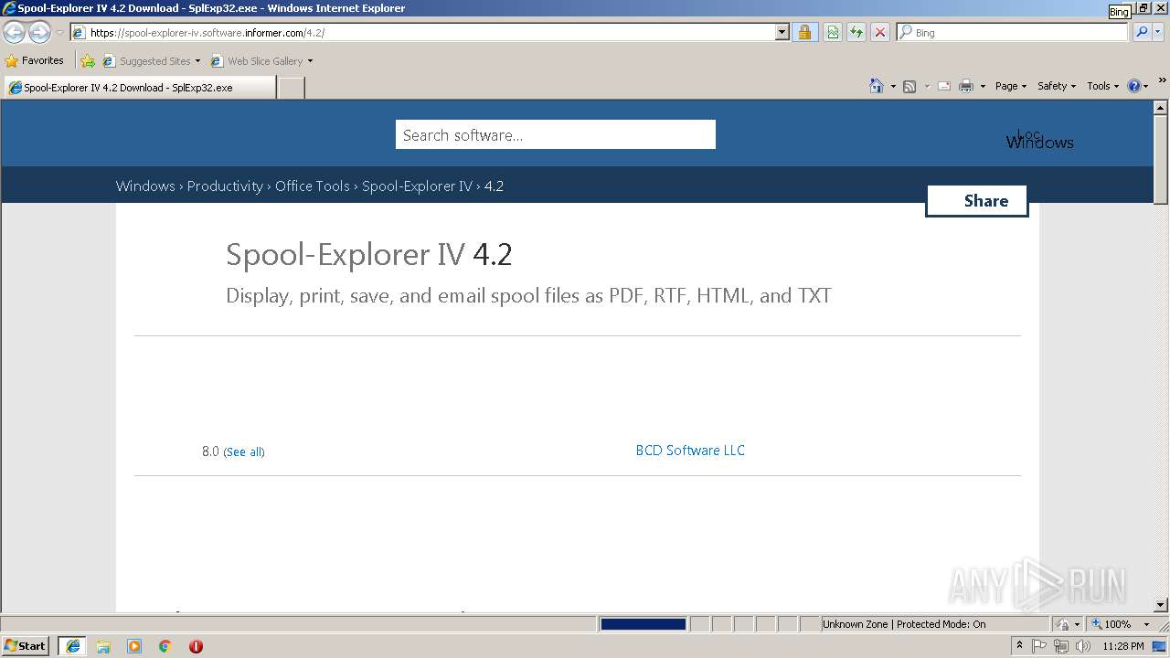Open the Windows breadcrumb link
Screen dimensions: 1170x658
click(x=145, y=186)
